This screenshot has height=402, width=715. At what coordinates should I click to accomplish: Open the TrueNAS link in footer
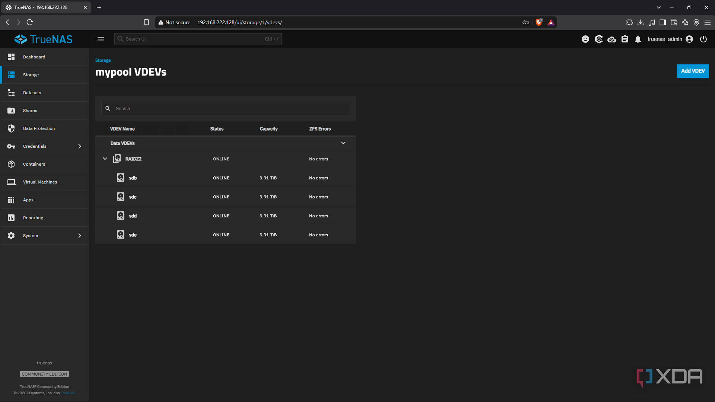tap(68, 393)
